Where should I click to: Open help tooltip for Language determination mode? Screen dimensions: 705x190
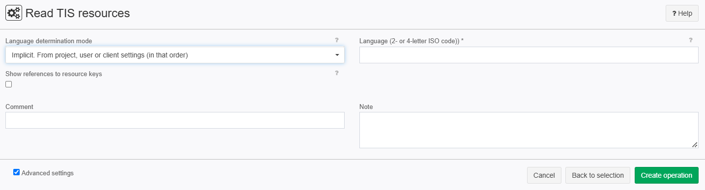click(x=337, y=40)
